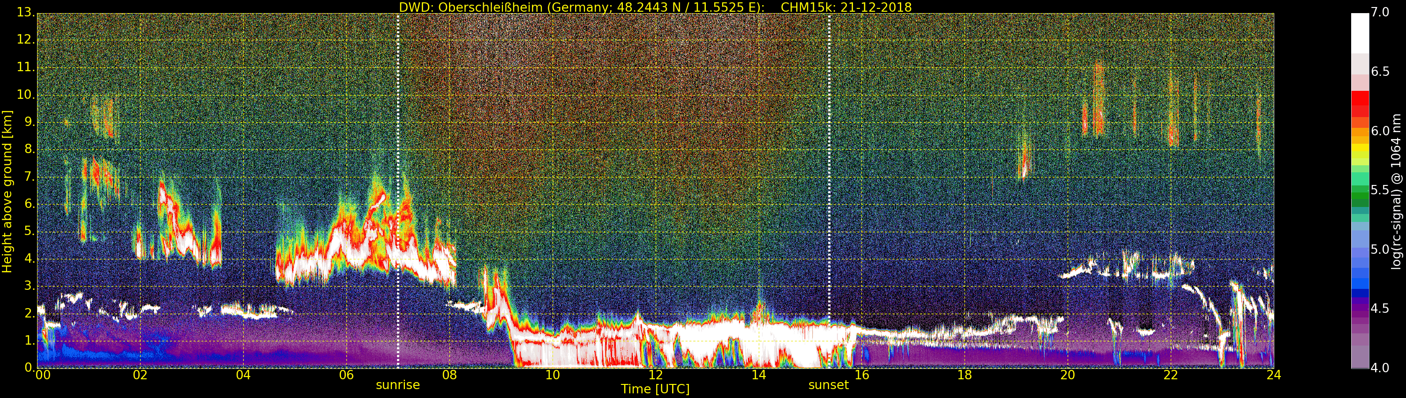Click the height axis tick label '12.'
The height and width of the screenshot is (398, 1406).
pyautogui.click(x=26, y=40)
